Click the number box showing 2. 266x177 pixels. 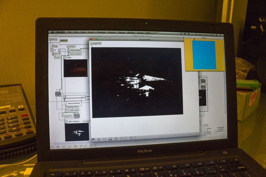(62, 50)
